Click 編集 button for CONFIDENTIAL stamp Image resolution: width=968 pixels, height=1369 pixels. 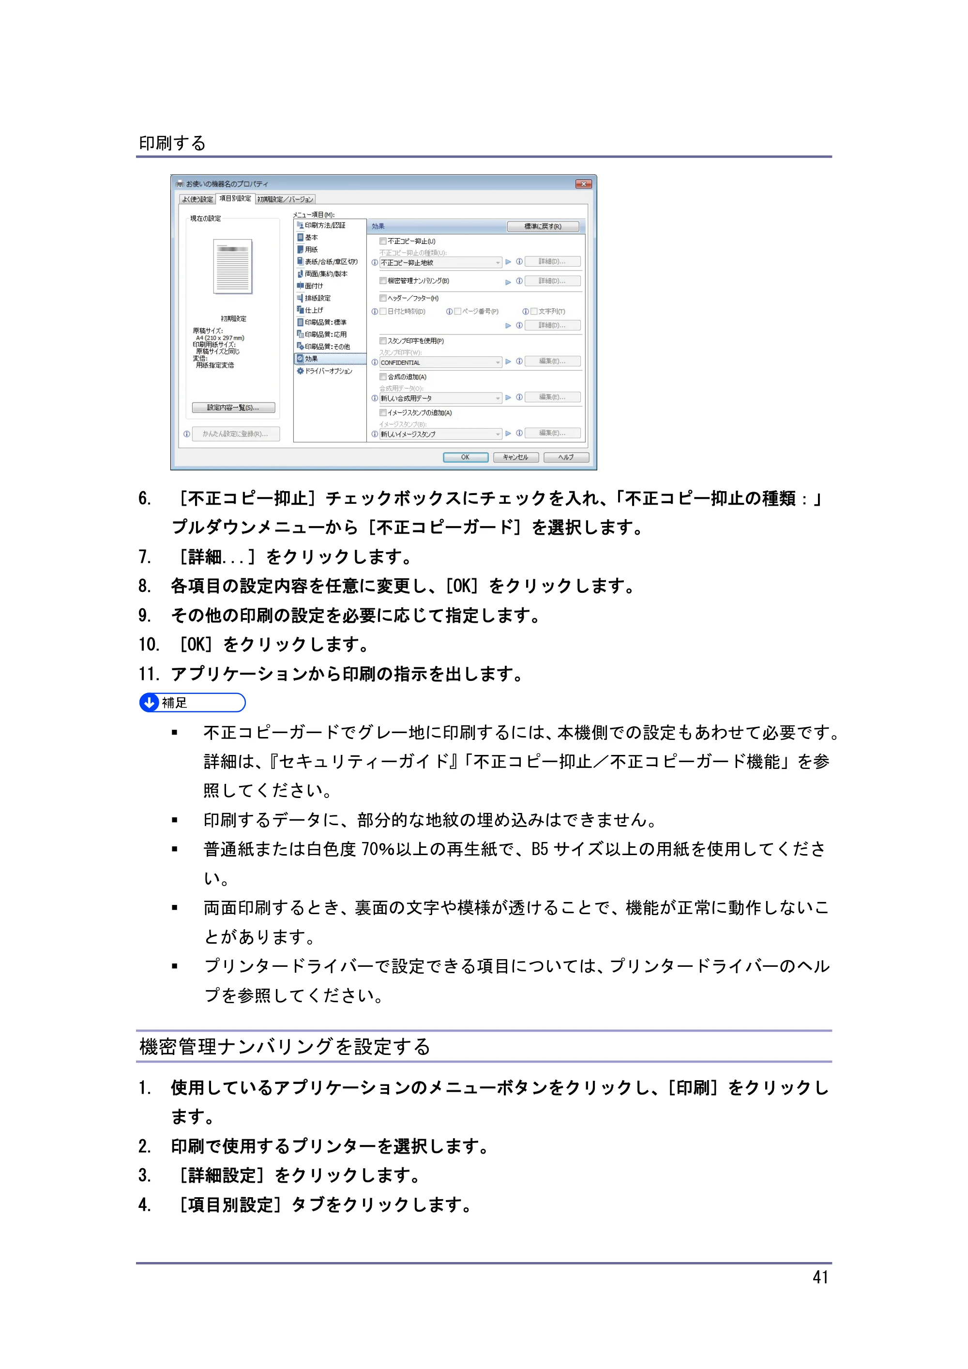pyautogui.click(x=552, y=361)
